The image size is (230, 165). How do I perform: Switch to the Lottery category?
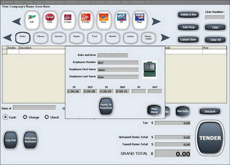130,38
